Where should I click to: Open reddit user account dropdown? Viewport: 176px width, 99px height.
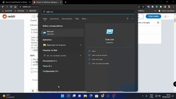point(166,16)
